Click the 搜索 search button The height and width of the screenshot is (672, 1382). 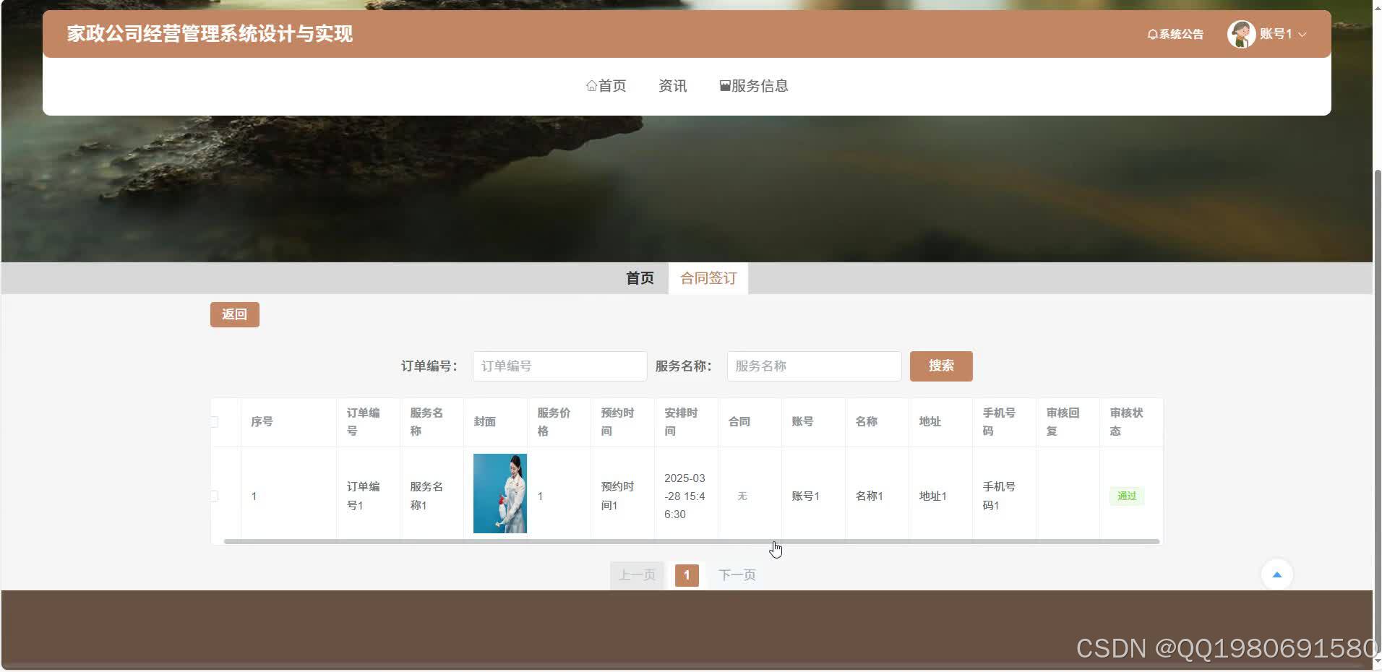(941, 366)
